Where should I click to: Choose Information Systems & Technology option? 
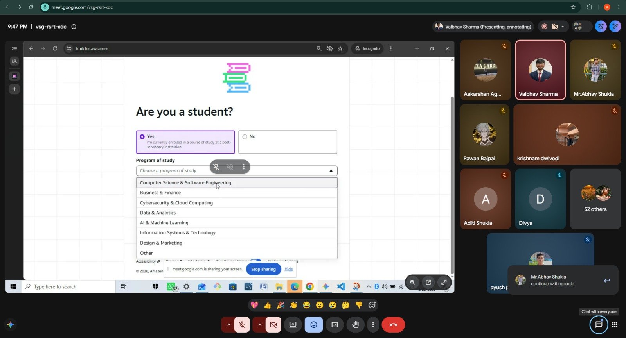(x=237, y=233)
